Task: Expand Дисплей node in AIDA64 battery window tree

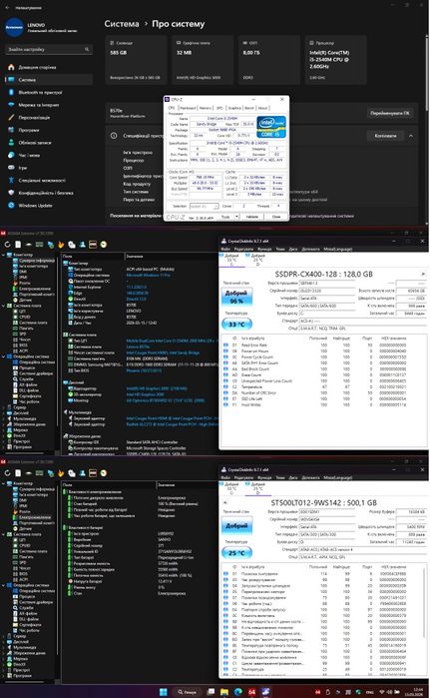Action: click(4, 642)
